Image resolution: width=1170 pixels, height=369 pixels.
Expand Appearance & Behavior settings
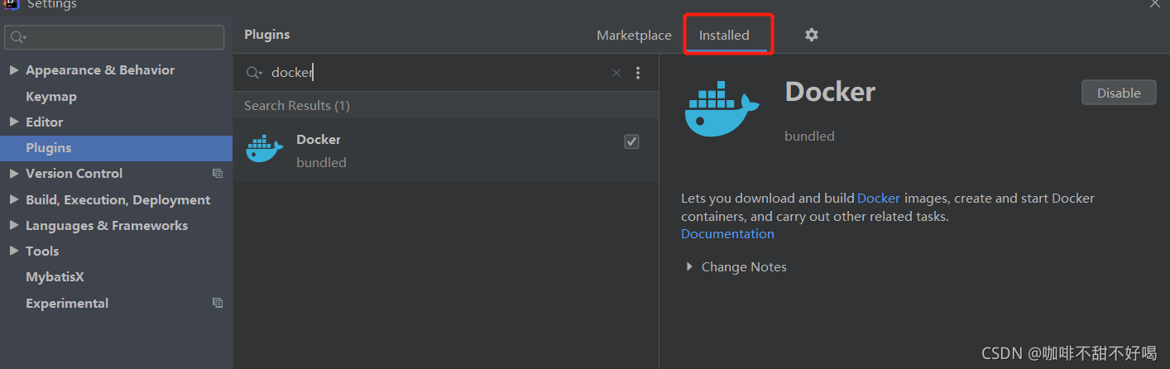pyautogui.click(x=14, y=70)
